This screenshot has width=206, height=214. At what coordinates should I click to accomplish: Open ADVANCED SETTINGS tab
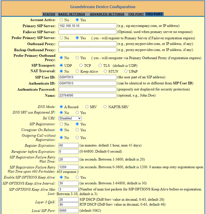(107, 14)
